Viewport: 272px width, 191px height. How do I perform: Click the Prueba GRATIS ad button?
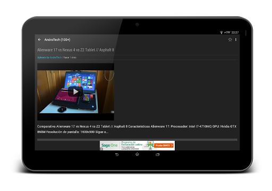(164, 145)
